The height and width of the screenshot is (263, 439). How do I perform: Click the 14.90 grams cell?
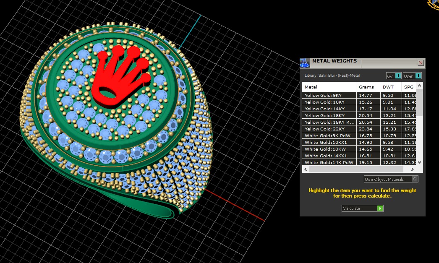point(368,143)
